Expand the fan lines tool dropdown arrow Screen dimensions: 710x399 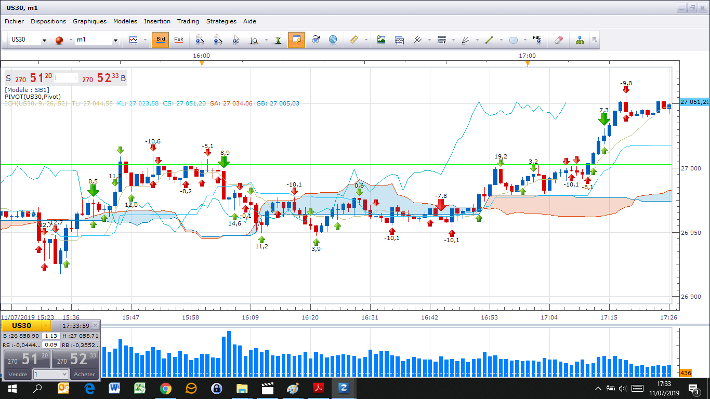[477, 41]
